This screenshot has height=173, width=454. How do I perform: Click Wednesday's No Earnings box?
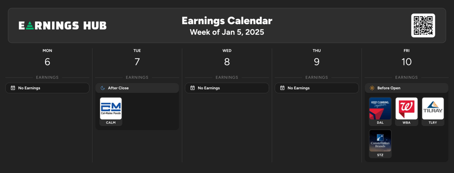click(x=227, y=88)
